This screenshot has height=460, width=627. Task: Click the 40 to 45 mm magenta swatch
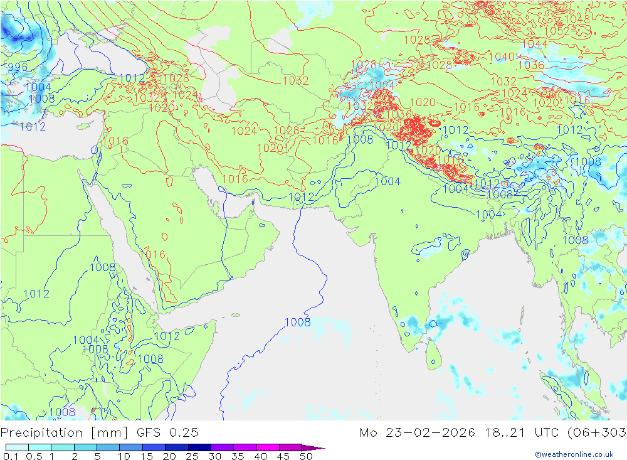268,447
